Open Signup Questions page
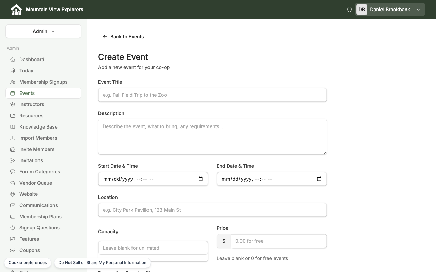 [43, 228]
